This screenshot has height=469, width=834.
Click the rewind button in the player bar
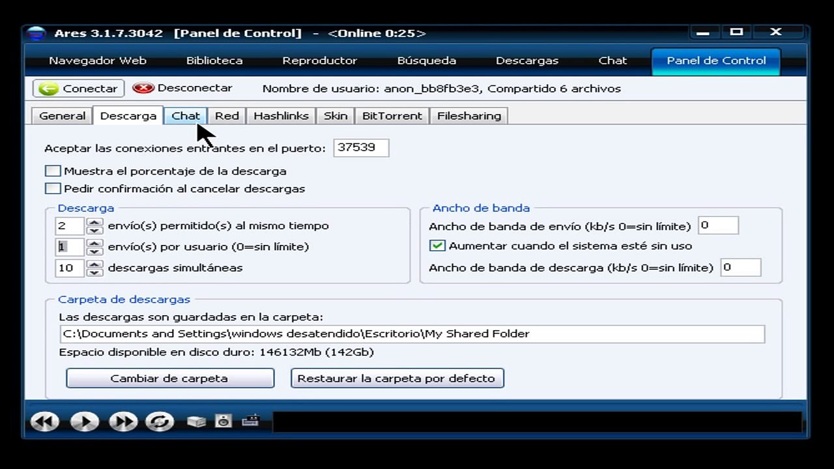[45, 421]
